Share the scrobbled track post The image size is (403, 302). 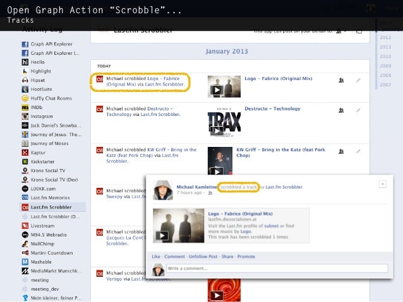[x=227, y=257]
